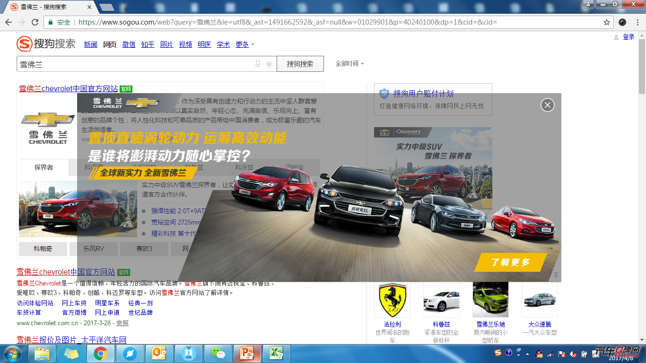Open WeChat from the taskbar
This screenshot has width=646, height=363.
click(x=218, y=353)
